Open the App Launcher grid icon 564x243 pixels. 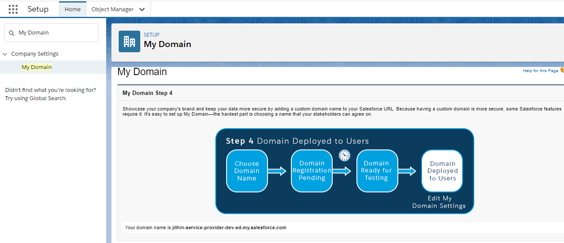click(x=13, y=9)
